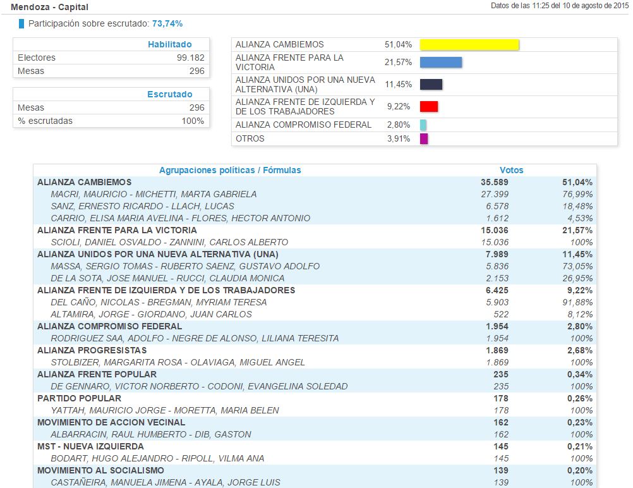Click the Escrutado column header
Image resolution: width=633 pixels, height=488 pixels.
click(x=169, y=94)
